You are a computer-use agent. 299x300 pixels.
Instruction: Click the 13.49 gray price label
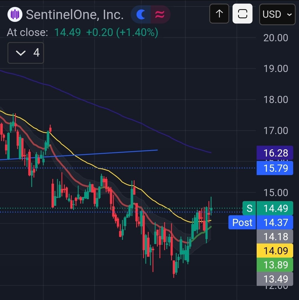pyautogui.click(x=275, y=279)
